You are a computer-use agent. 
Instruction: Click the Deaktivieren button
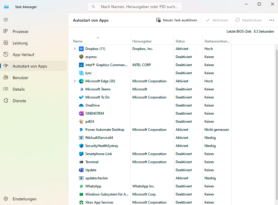248,20
